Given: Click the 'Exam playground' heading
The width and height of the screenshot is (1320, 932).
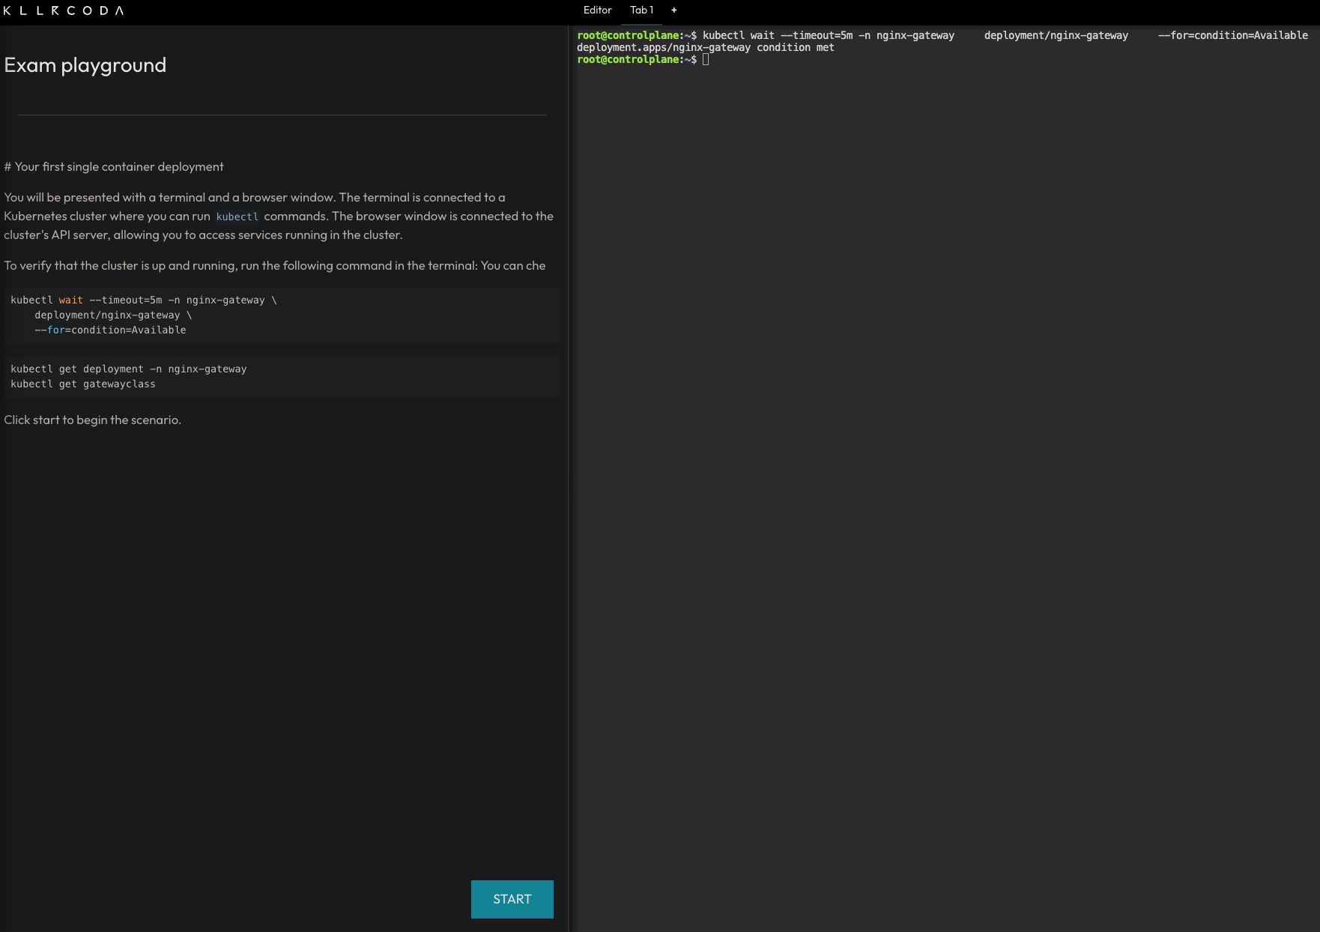Looking at the screenshot, I should tap(85, 65).
